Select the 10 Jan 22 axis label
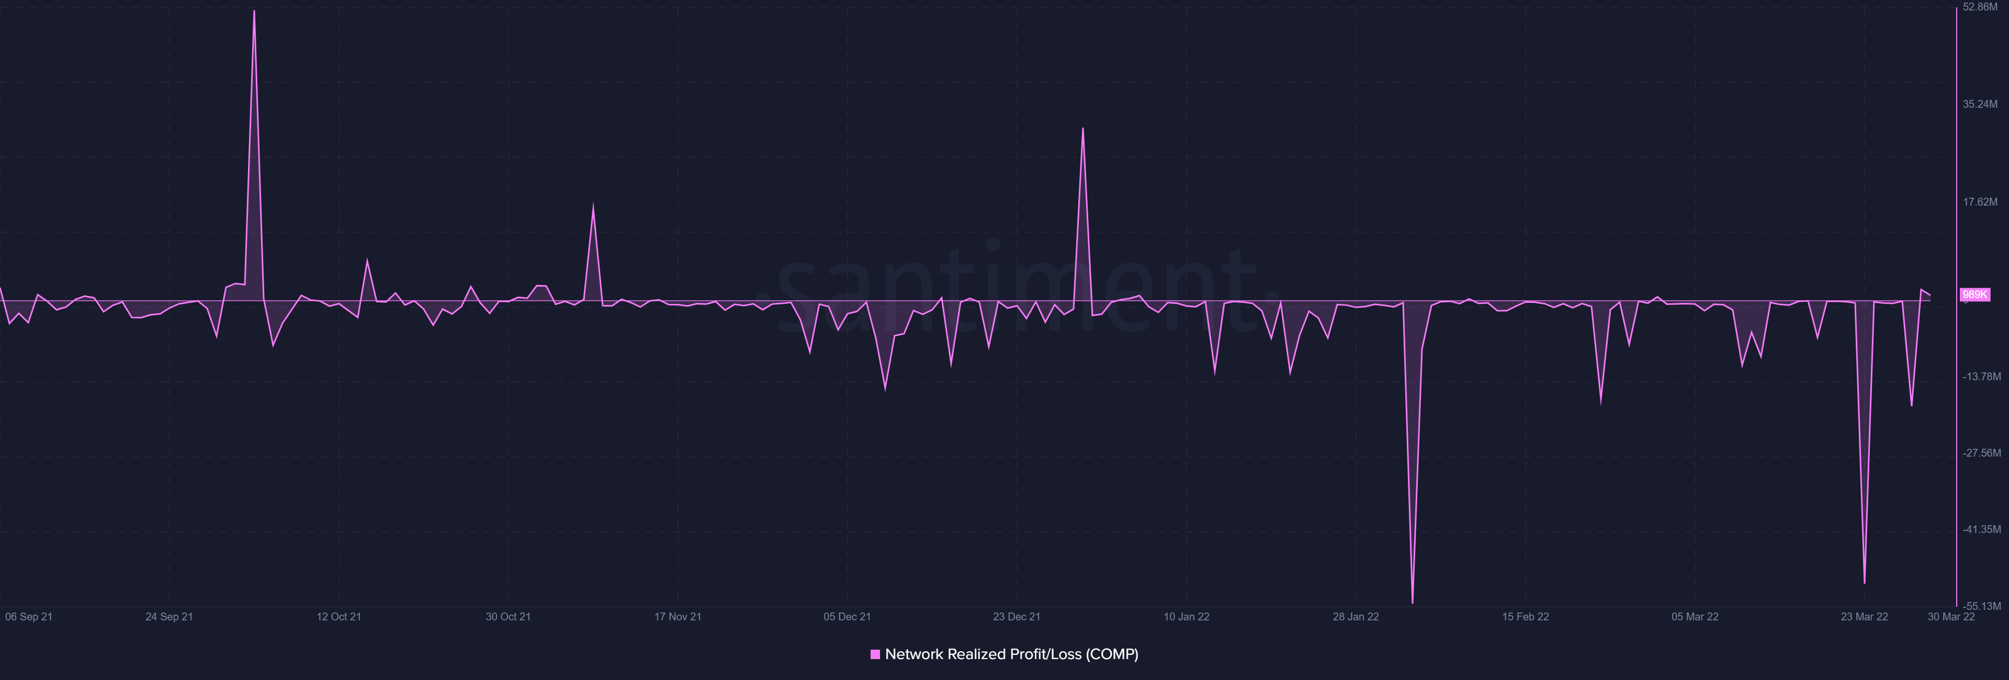 [1186, 617]
